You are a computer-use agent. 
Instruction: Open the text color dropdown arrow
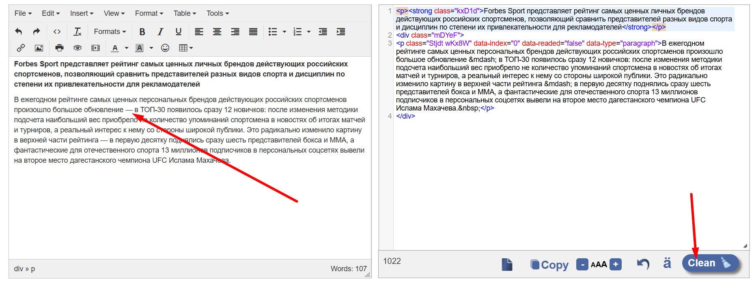[127, 48]
